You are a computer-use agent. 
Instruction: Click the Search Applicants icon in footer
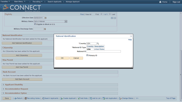click(x=43, y=98)
